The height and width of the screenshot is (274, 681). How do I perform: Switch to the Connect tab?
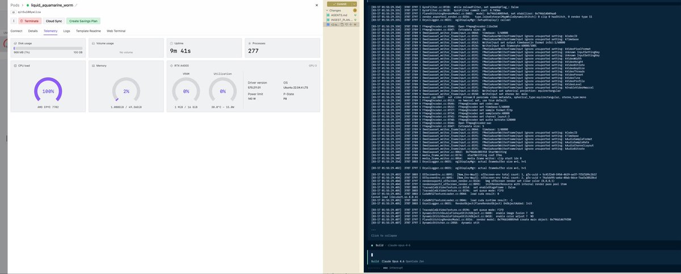click(16, 31)
